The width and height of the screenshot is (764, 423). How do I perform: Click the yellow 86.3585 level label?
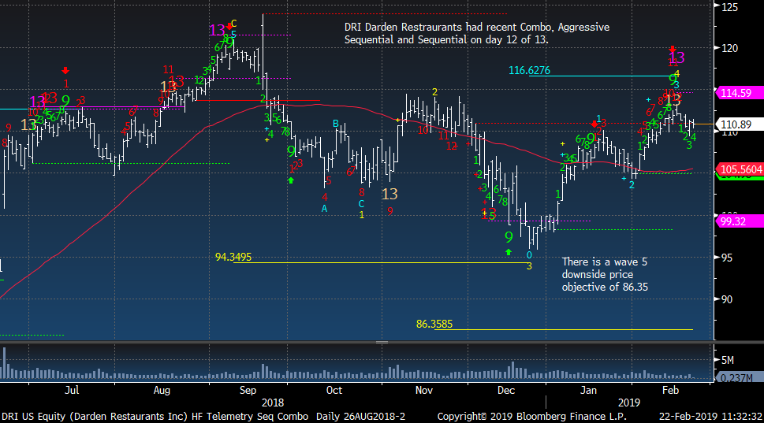coord(434,325)
